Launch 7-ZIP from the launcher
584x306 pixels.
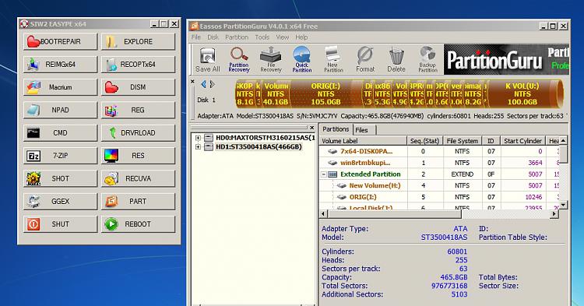click(60, 156)
